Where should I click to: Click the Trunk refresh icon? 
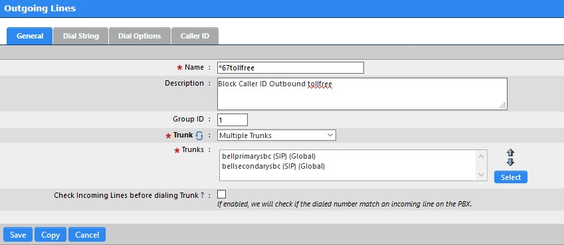(x=200, y=135)
